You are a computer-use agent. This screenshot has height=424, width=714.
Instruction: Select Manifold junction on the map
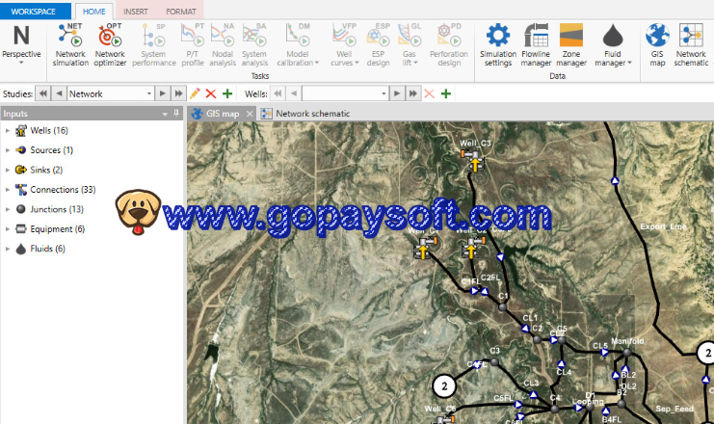[x=627, y=352]
